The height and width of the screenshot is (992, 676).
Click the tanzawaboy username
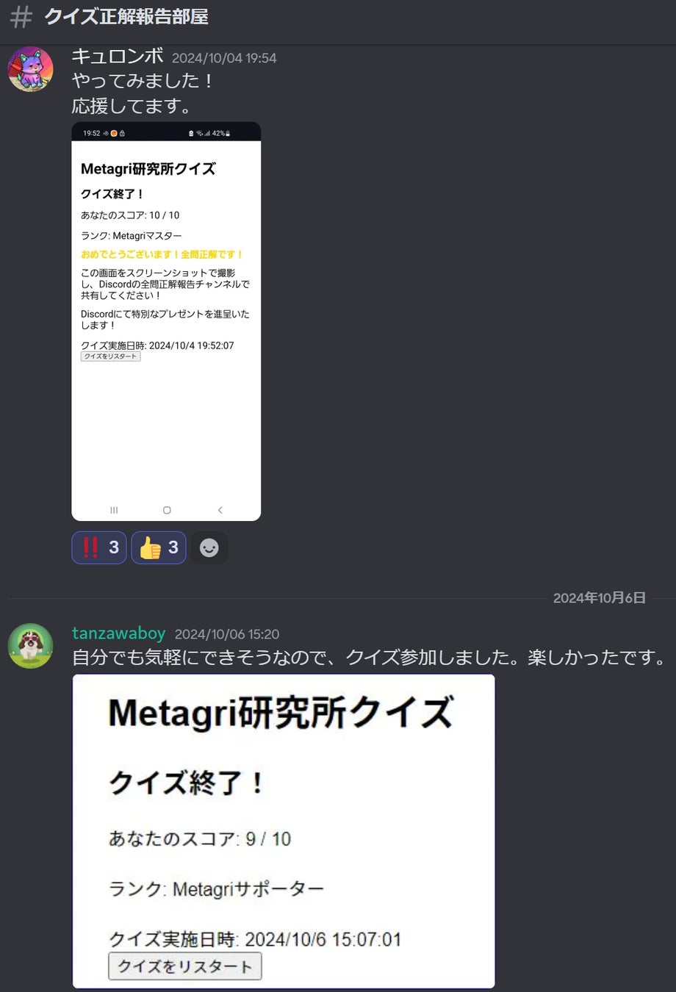[118, 633]
